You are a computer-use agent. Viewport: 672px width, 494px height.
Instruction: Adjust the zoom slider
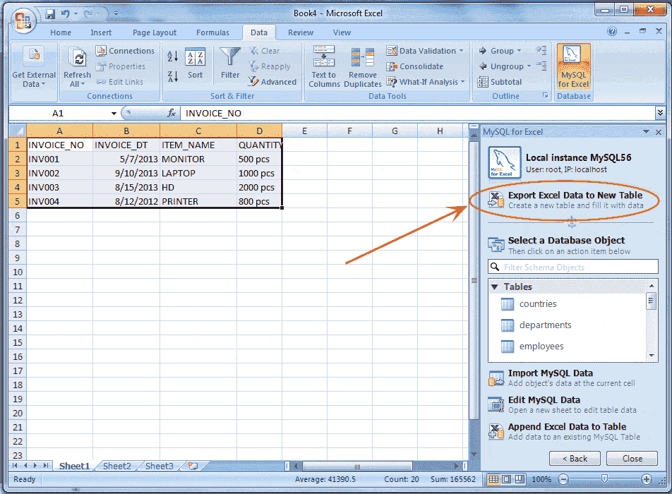(x=604, y=478)
